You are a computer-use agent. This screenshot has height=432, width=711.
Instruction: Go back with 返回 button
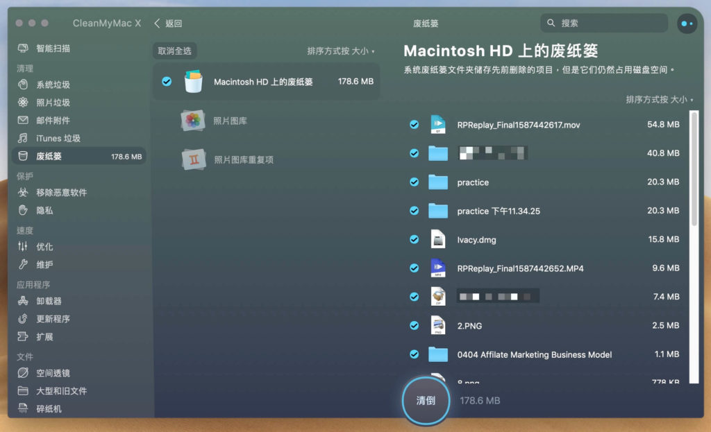(168, 24)
